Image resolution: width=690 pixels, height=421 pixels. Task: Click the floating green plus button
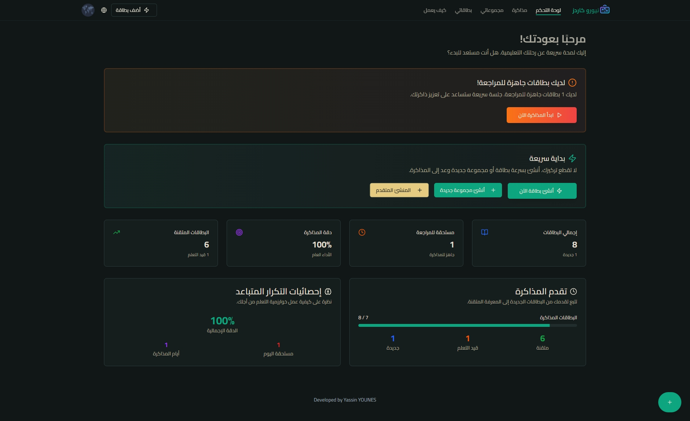[669, 402]
